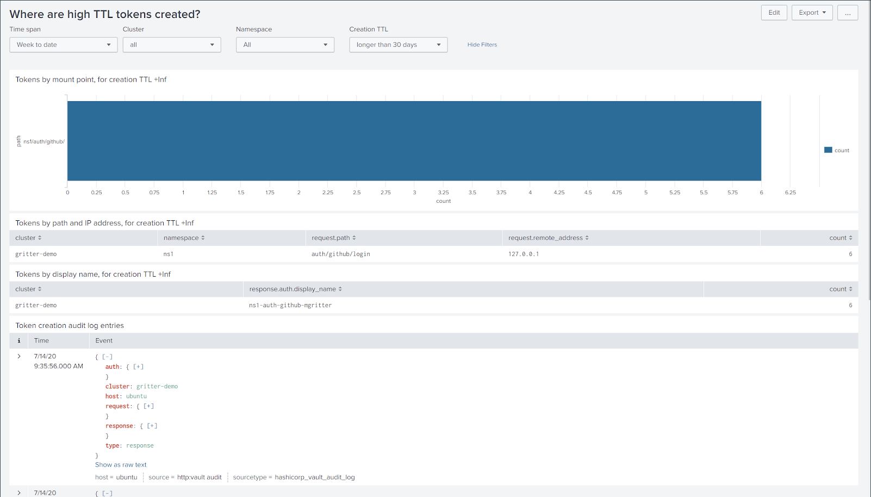Expand the request field with [+]

click(x=148, y=406)
